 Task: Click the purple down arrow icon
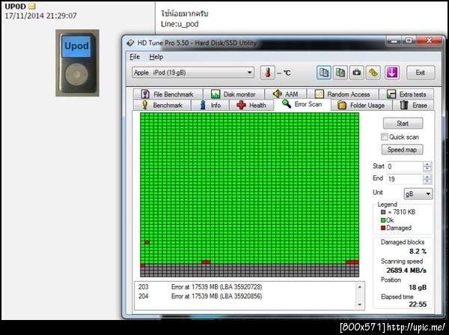(x=392, y=73)
